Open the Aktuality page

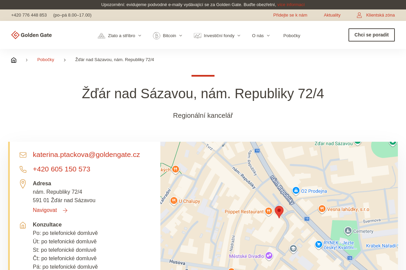(332, 15)
